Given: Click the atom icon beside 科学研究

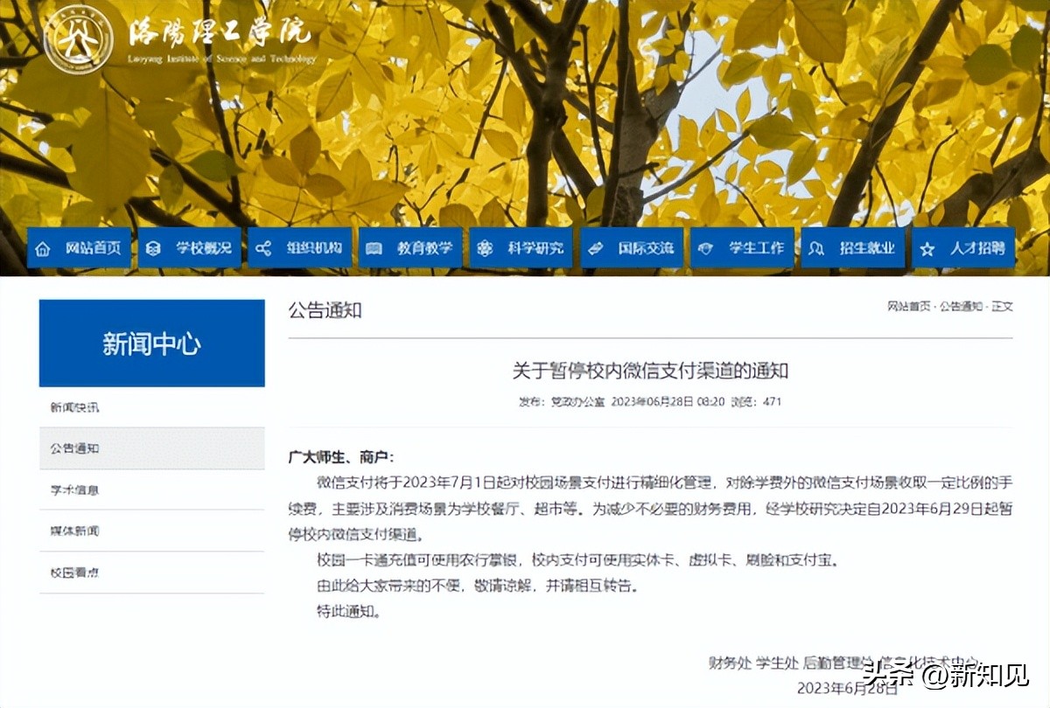Looking at the screenshot, I should pos(484,248).
